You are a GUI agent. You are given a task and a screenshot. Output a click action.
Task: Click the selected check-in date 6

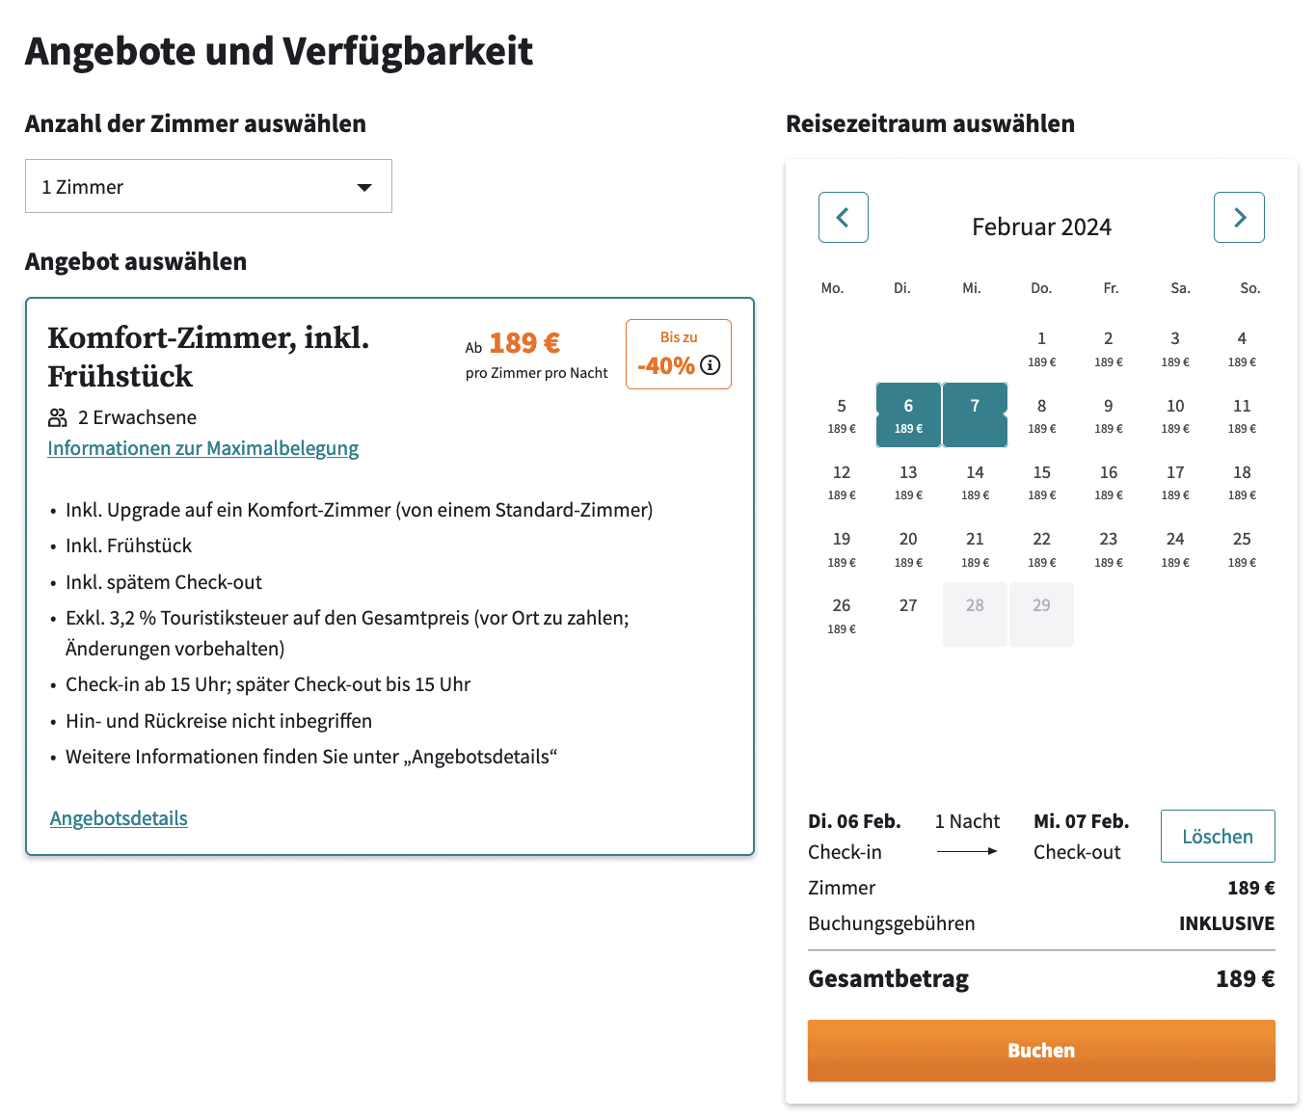pos(907,414)
